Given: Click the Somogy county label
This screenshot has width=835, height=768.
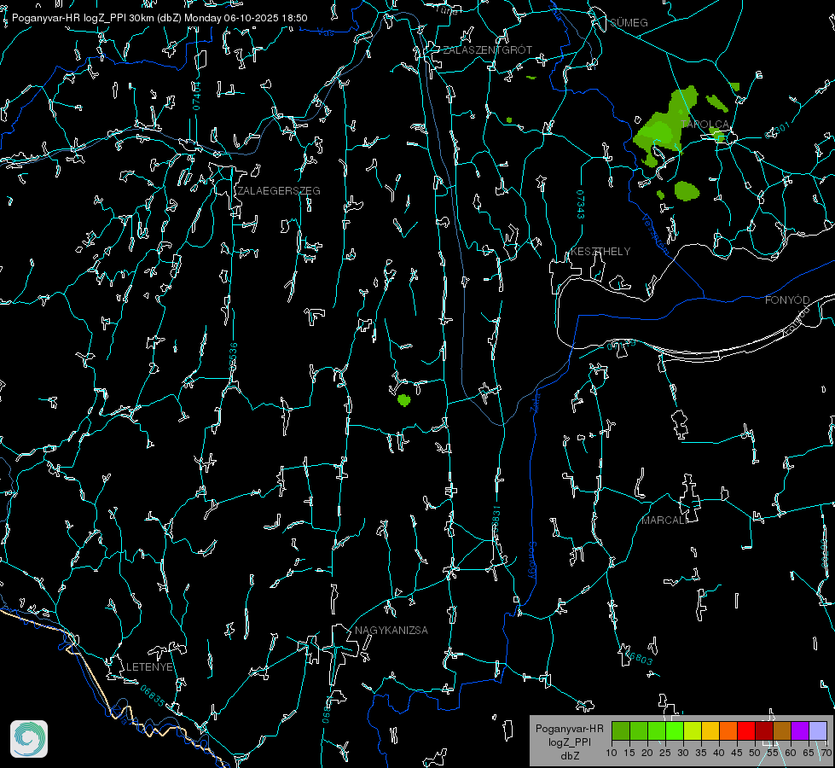Looking at the screenshot, I should [x=532, y=561].
